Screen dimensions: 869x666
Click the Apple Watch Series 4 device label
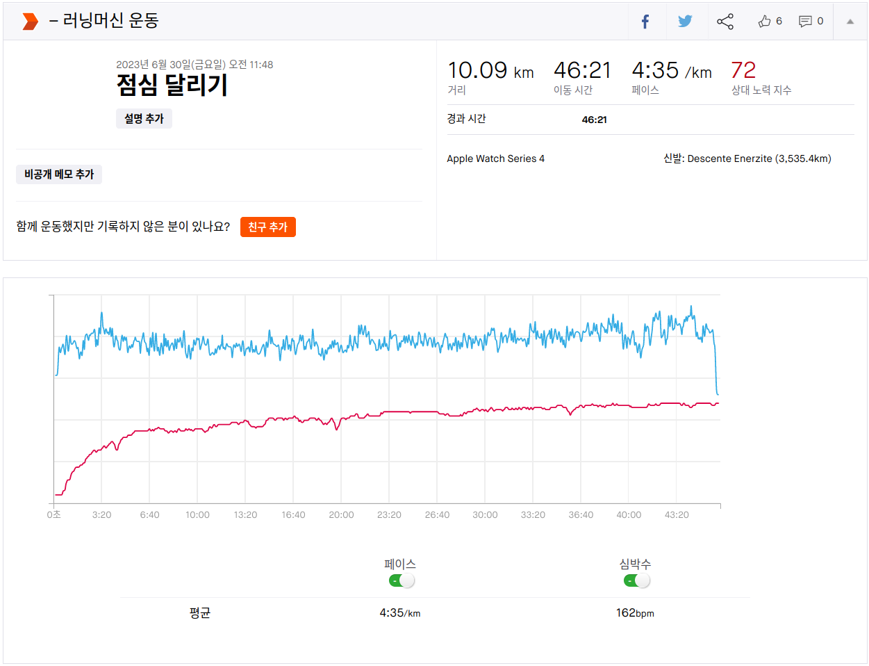[x=495, y=159]
